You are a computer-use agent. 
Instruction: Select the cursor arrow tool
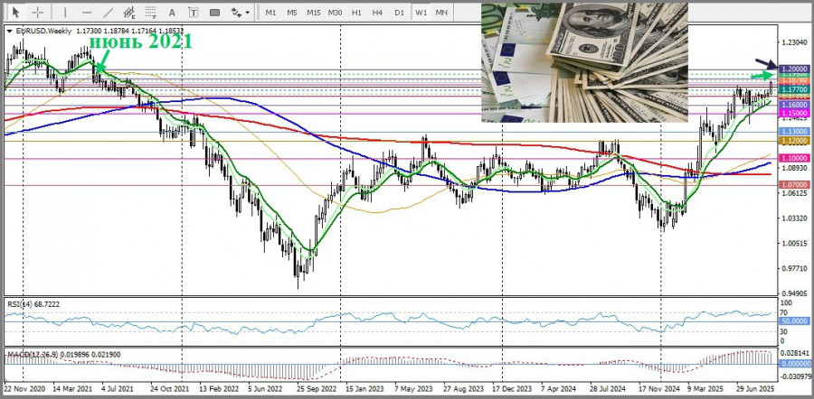point(16,13)
